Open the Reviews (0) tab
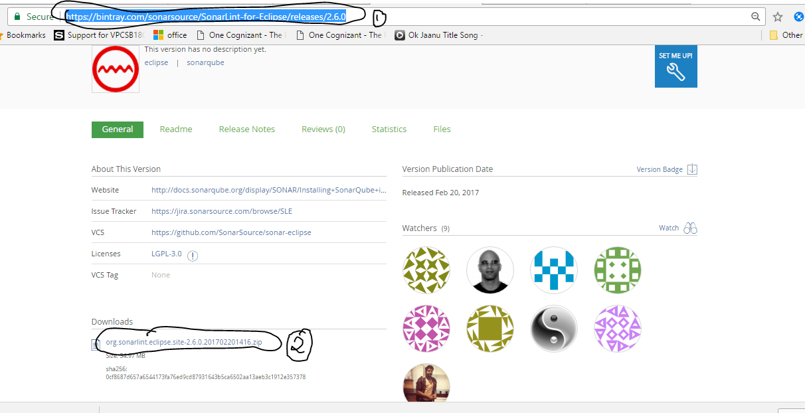805x413 pixels. pyautogui.click(x=323, y=129)
